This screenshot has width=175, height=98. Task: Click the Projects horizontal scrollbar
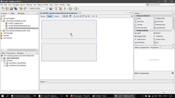pyautogui.click(x=22, y=50)
